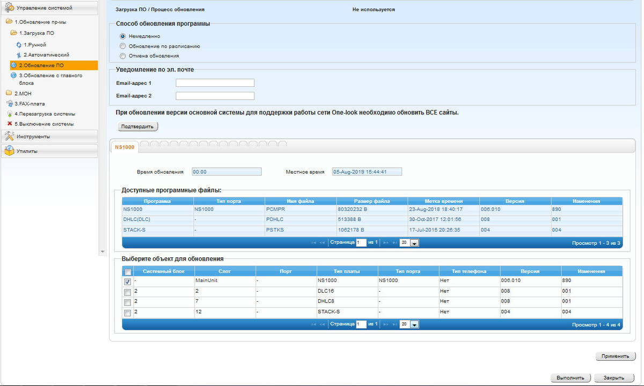Select the Отмена обновления radio button
Image resolution: width=644 pixels, height=386 pixels.
point(123,56)
